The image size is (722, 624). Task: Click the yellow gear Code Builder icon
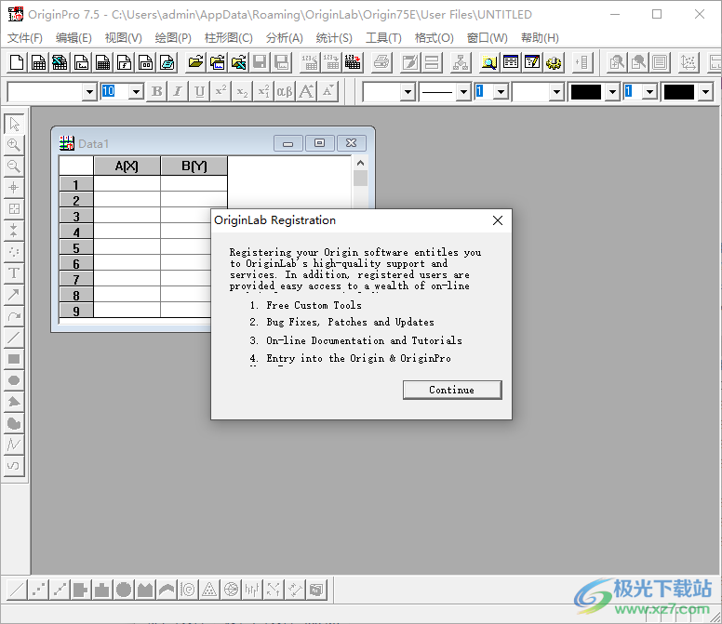(x=554, y=62)
